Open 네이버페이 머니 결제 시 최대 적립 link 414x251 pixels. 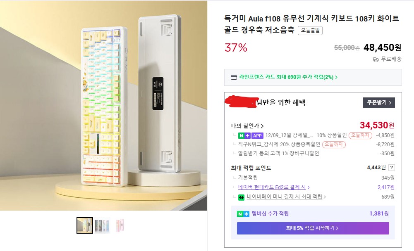(286, 197)
